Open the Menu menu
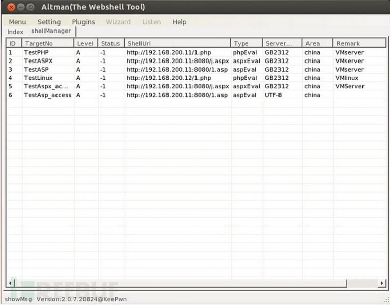391x305 pixels. pyautogui.click(x=17, y=22)
